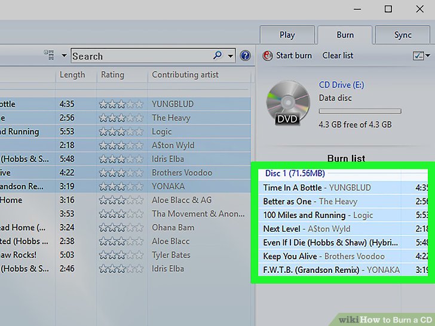Click The Heavy artist cell
Image resolution: width=435 pixels, height=326 pixels.
coord(171,118)
